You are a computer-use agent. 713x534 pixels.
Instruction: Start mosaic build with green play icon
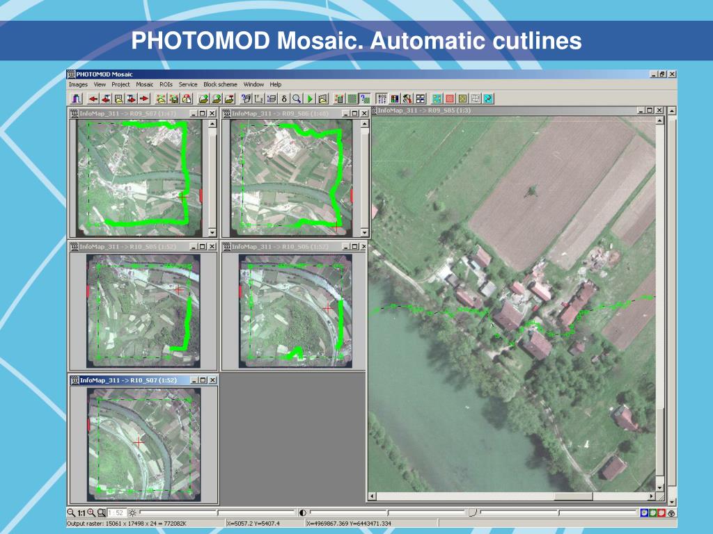(x=310, y=99)
